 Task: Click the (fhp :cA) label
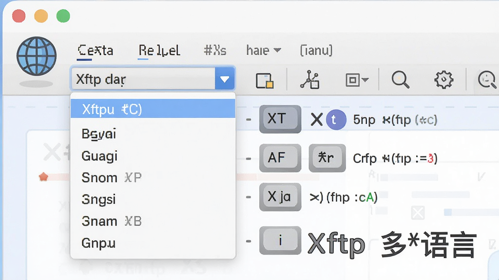(x=344, y=197)
